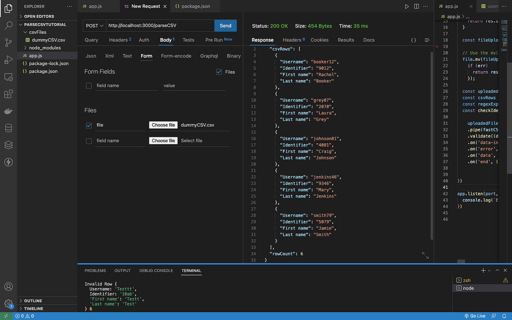The width and height of the screenshot is (512, 320).
Task: Open the POST method dropdown
Action: coord(95,26)
